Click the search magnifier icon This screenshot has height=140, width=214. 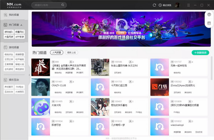[63, 5]
